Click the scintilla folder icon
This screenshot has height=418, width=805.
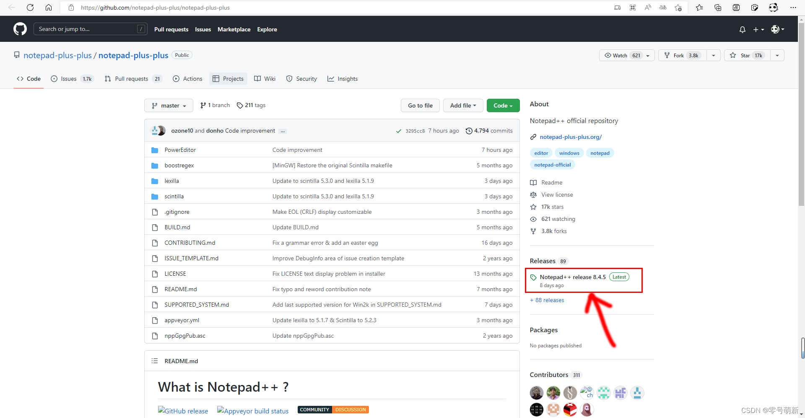(155, 196)
